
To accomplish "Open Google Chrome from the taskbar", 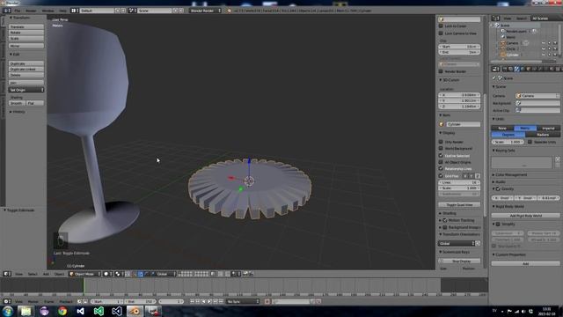I will coord(62,311).
